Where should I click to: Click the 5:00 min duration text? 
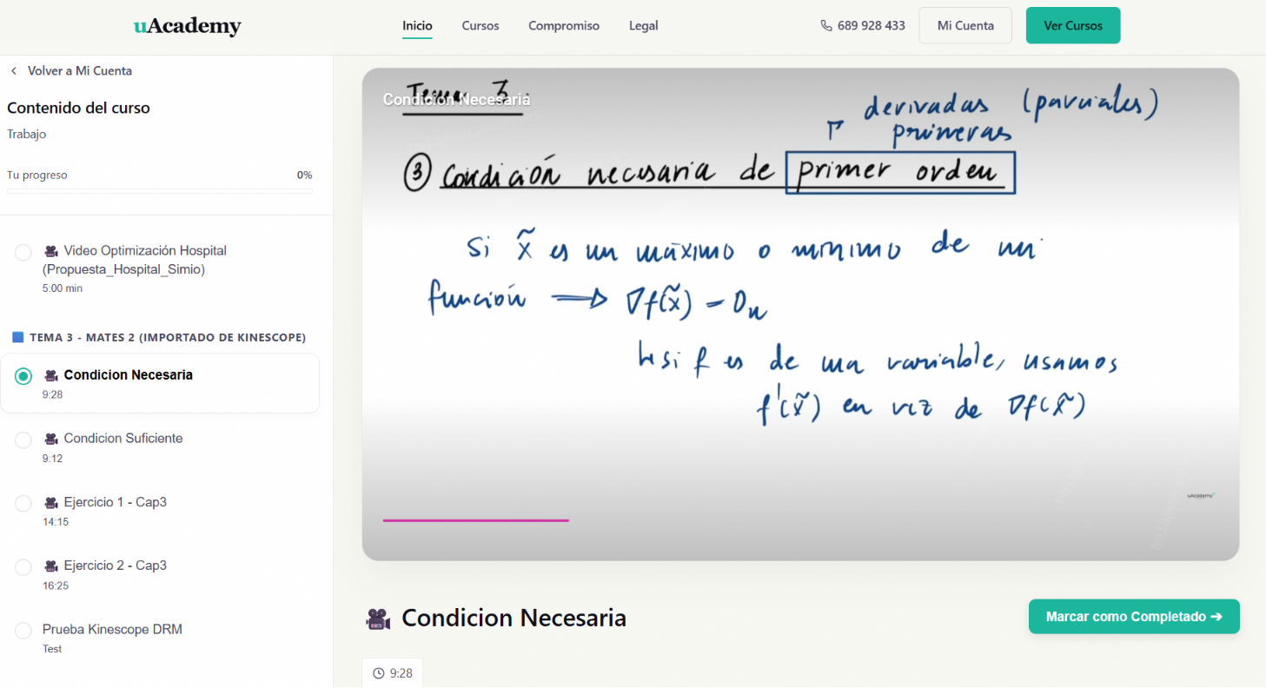tap(63, 288)
